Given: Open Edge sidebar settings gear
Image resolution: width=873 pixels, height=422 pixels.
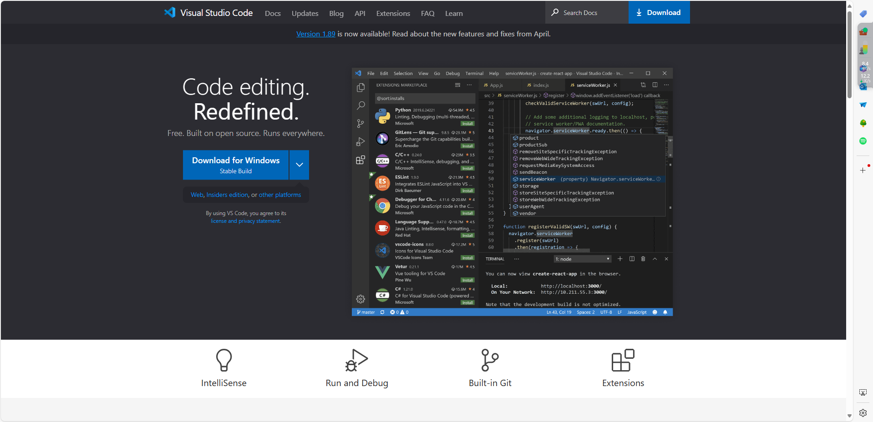Looking at the screenshot, I should pyautogui.click(x=863, y=413).
